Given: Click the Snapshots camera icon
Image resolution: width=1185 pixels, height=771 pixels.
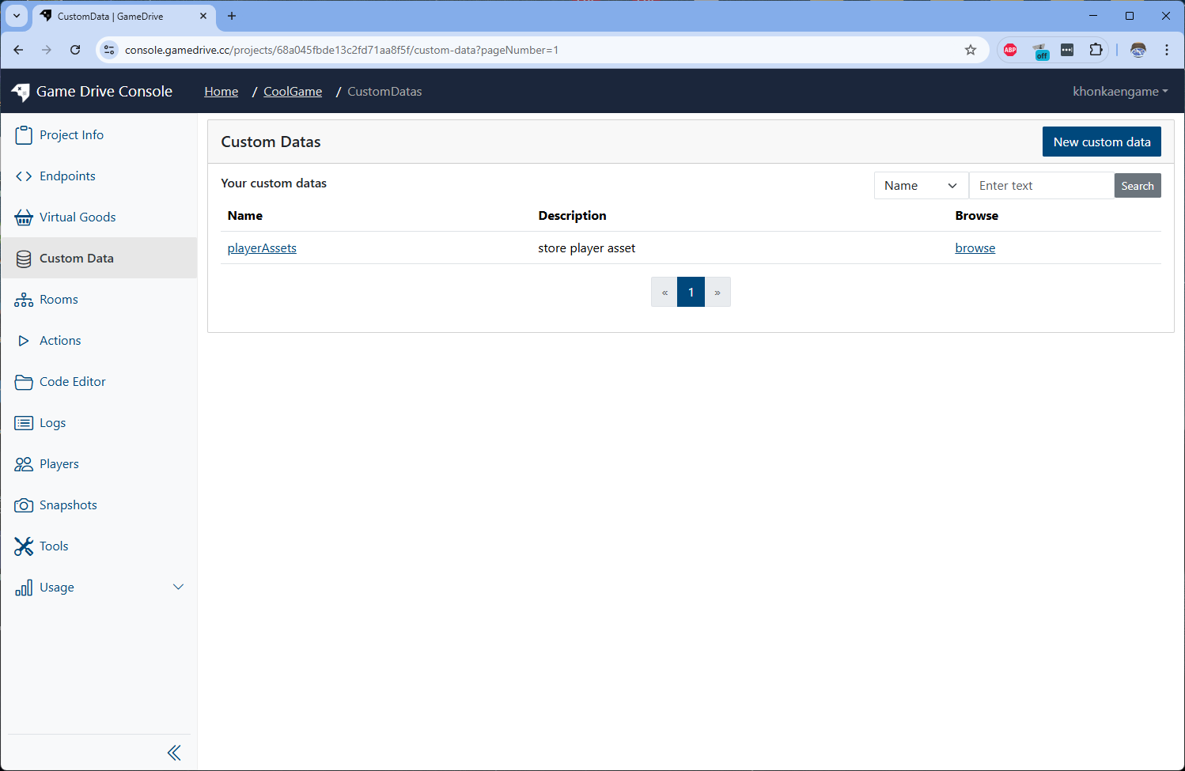Looking at the screenshot, I should 24,505.
